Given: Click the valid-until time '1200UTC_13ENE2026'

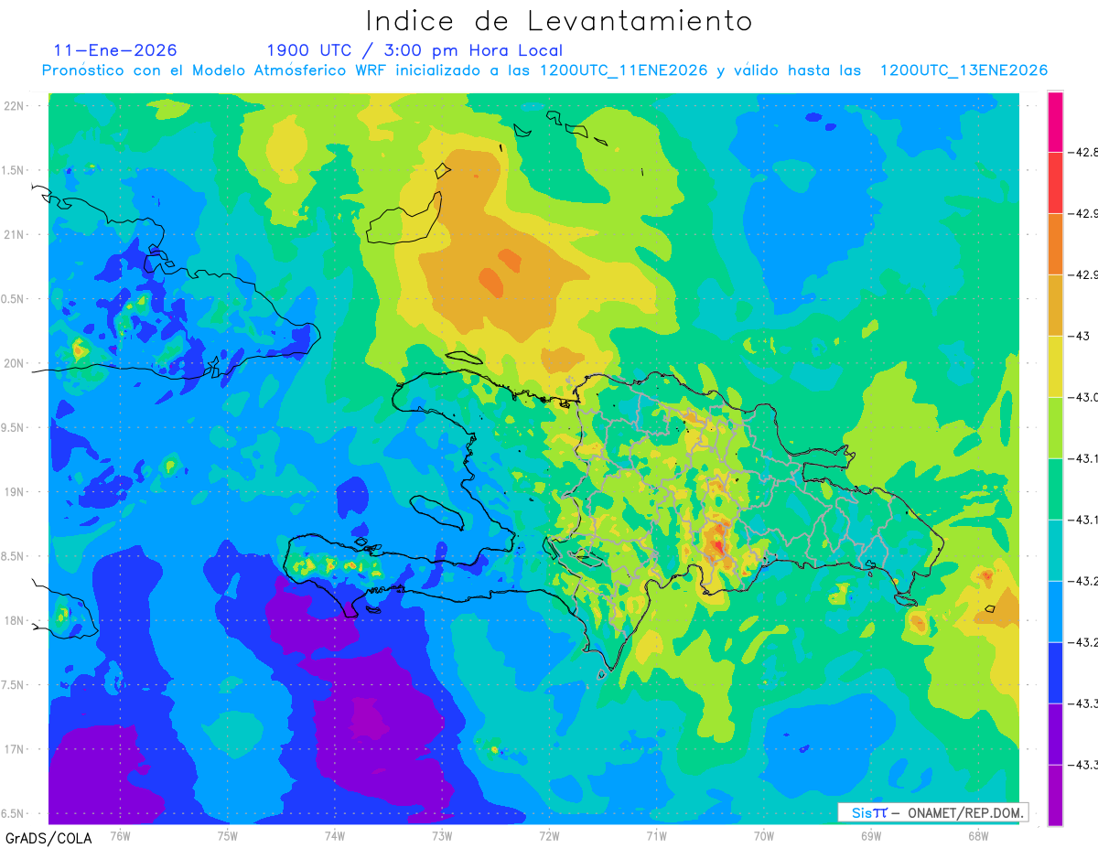Looking at the screenshot, I should [x=963, y=70].
